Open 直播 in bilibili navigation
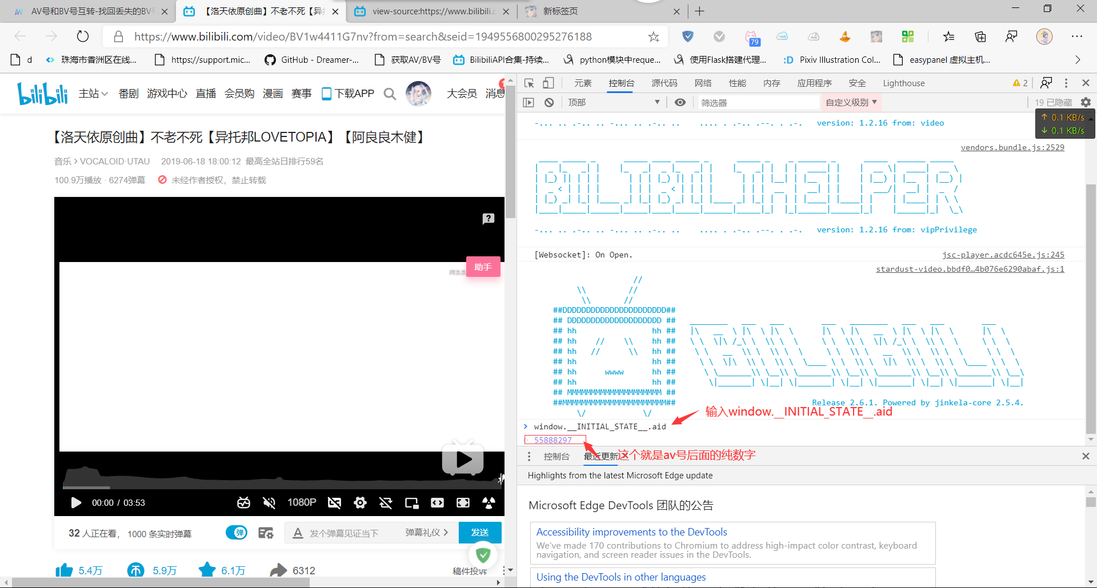Viewport: 1097px width, 588px height. click(x=206, y=93)
